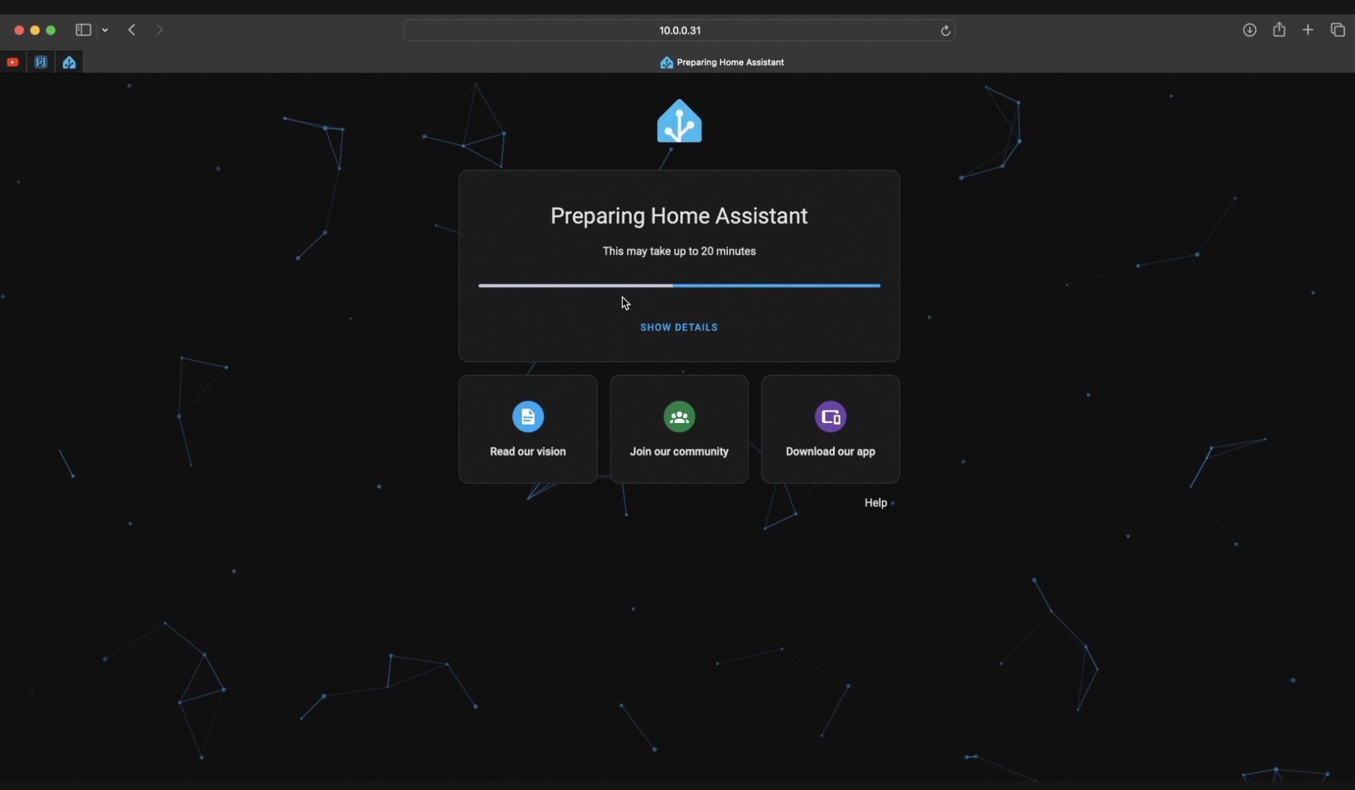Open the Downloads icon in the toolbar

coord(1249,30)
